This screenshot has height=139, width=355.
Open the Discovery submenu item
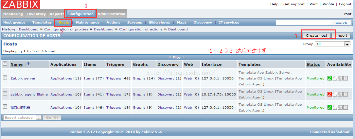pyautogui.click(x=203, y=23)
